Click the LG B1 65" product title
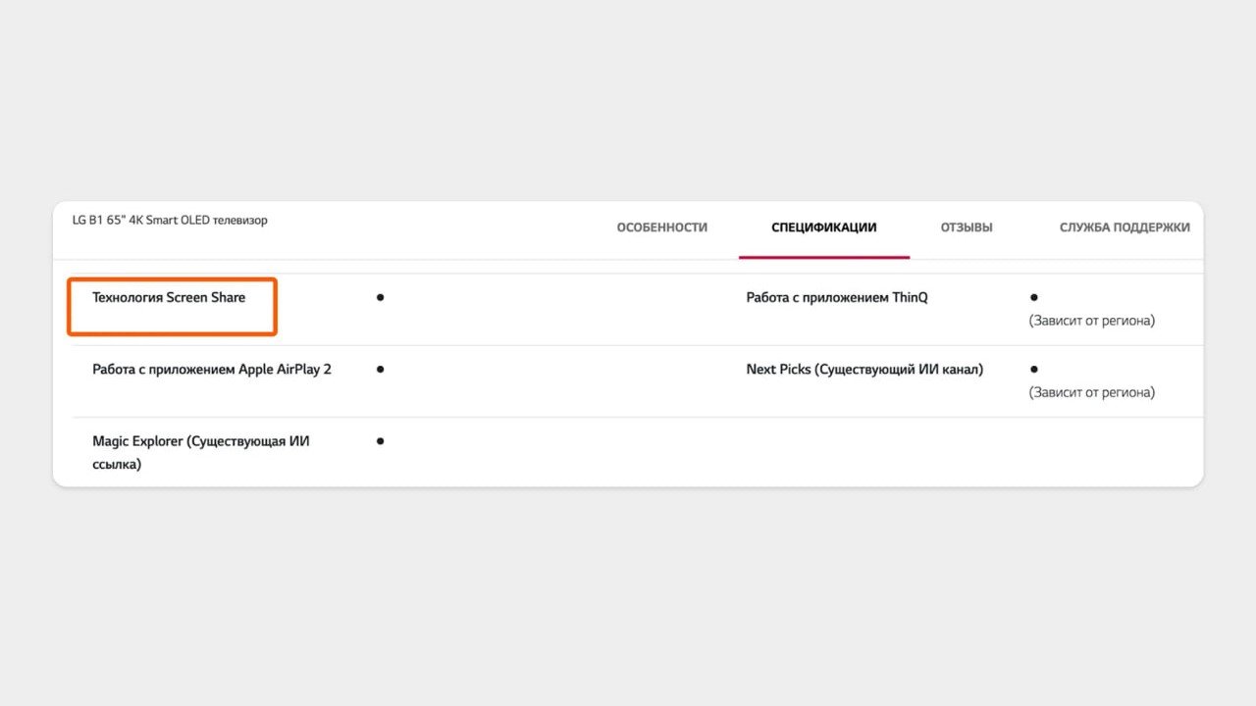The image size is (1256, 706). coord(170,221)
